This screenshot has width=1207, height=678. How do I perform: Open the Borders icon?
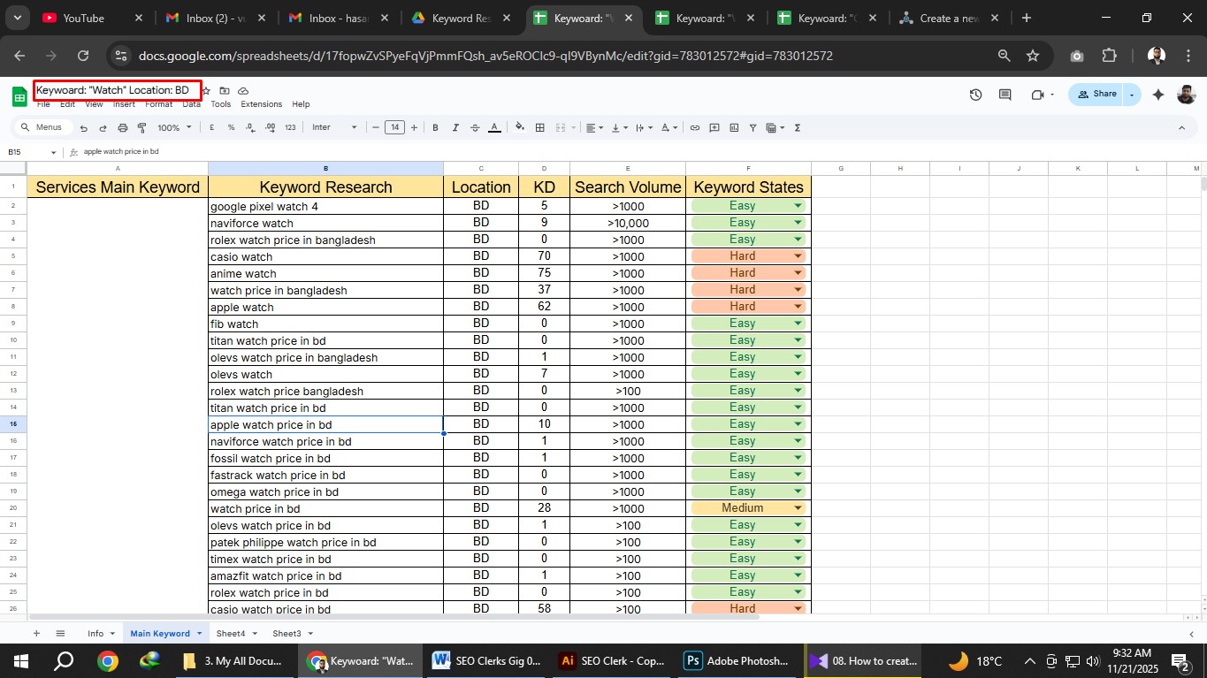coord(539,127)
